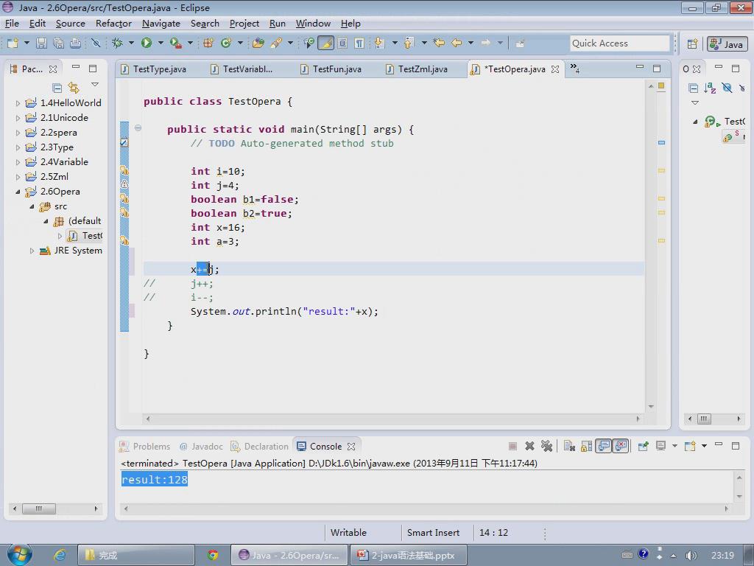
Task: Navigate Back with yellow left arrow
Action: pos(457,43)
